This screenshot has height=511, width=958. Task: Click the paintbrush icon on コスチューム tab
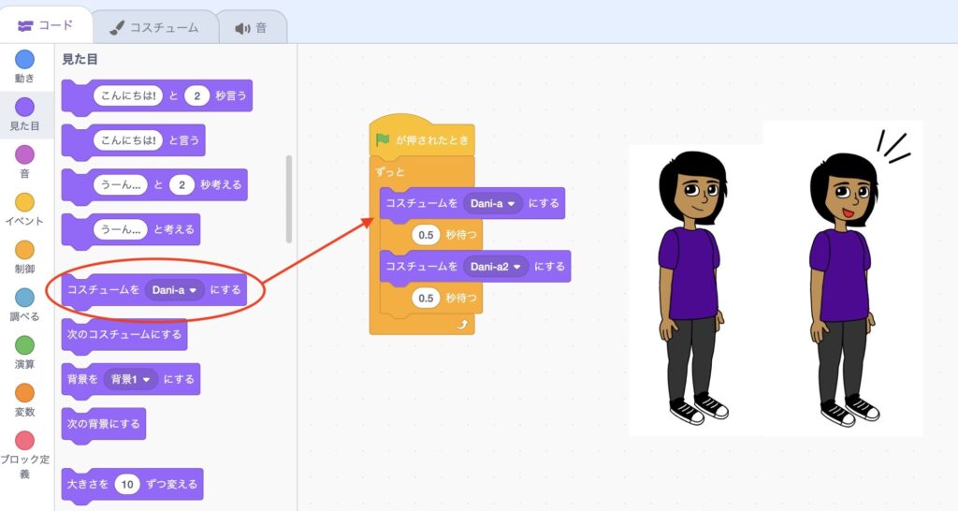(117, 27)
